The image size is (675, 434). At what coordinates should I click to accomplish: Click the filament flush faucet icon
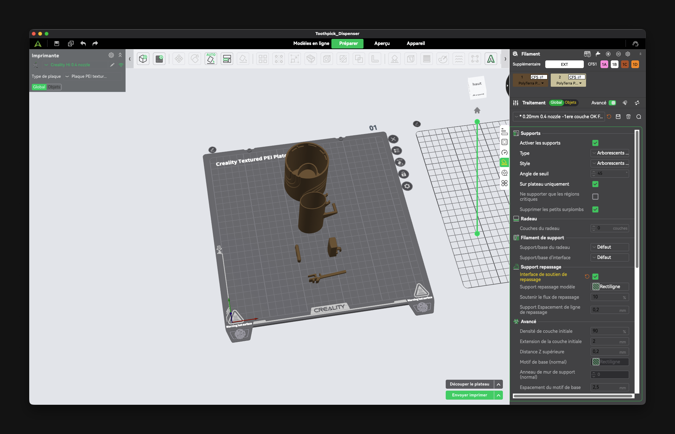point(598,54)
